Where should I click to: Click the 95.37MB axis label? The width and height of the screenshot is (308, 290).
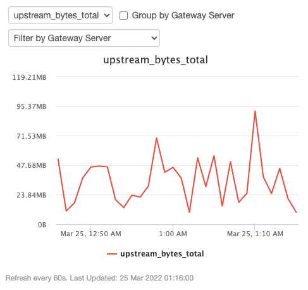click(31, 106)
